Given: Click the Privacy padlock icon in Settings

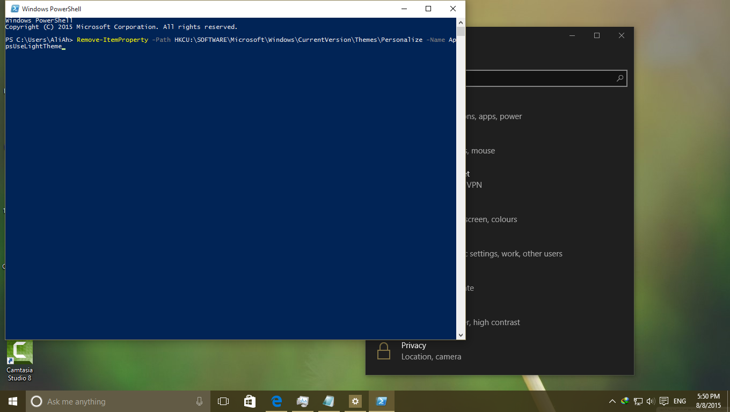Looking at the screenshot, I should coord(384,350).
